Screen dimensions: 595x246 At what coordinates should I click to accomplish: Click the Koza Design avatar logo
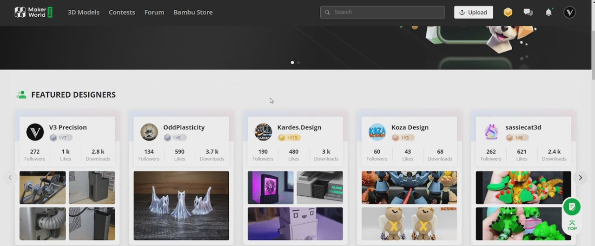[377, 132]
